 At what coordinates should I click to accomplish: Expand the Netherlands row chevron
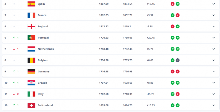(213, 49)
